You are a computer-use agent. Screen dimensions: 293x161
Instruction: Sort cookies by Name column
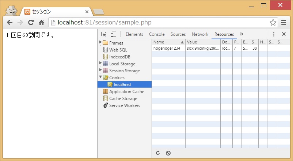(168, 42)
